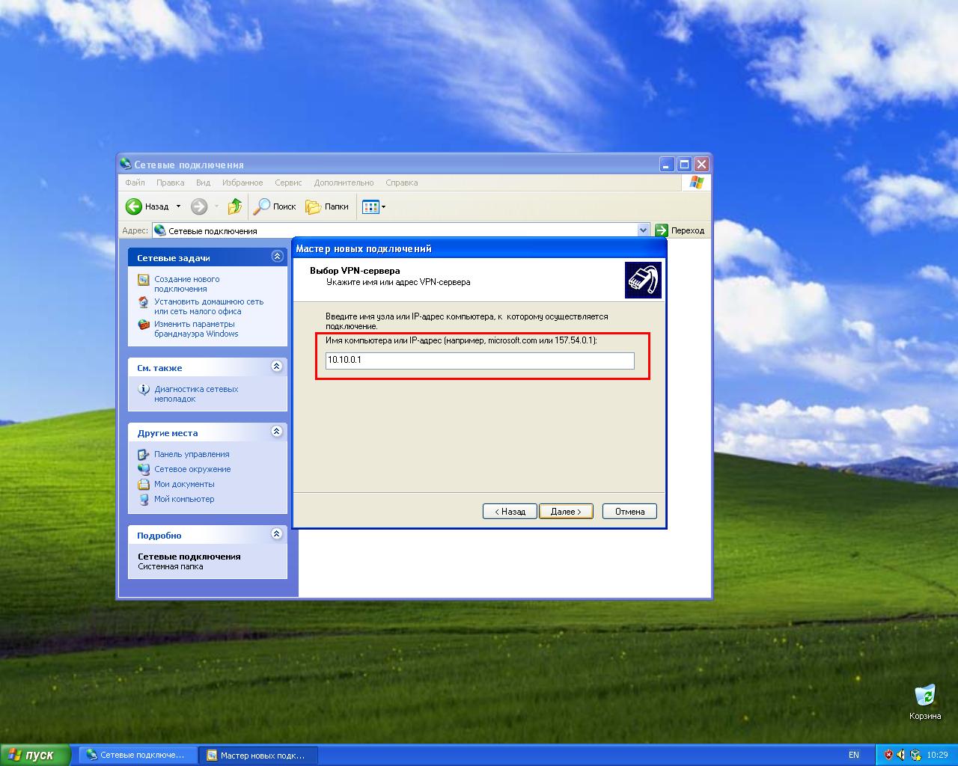Image resolution: width=958 pixels, height=766 pixels.
Task: Switch to Мастер новых подключений taskbar button
Action: 258,755
